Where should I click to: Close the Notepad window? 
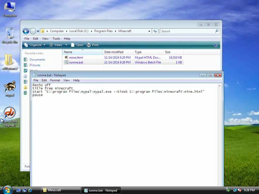(218, 75)
